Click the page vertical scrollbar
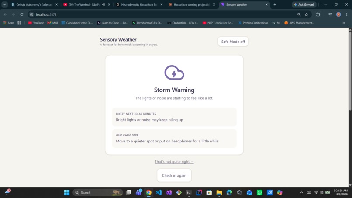 [350, 71]
